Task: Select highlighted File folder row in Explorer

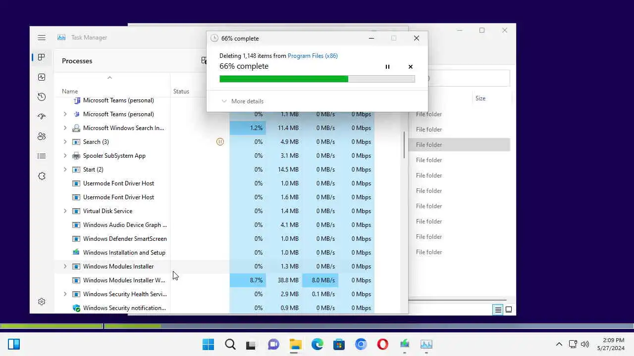Action: coord(460,145)
